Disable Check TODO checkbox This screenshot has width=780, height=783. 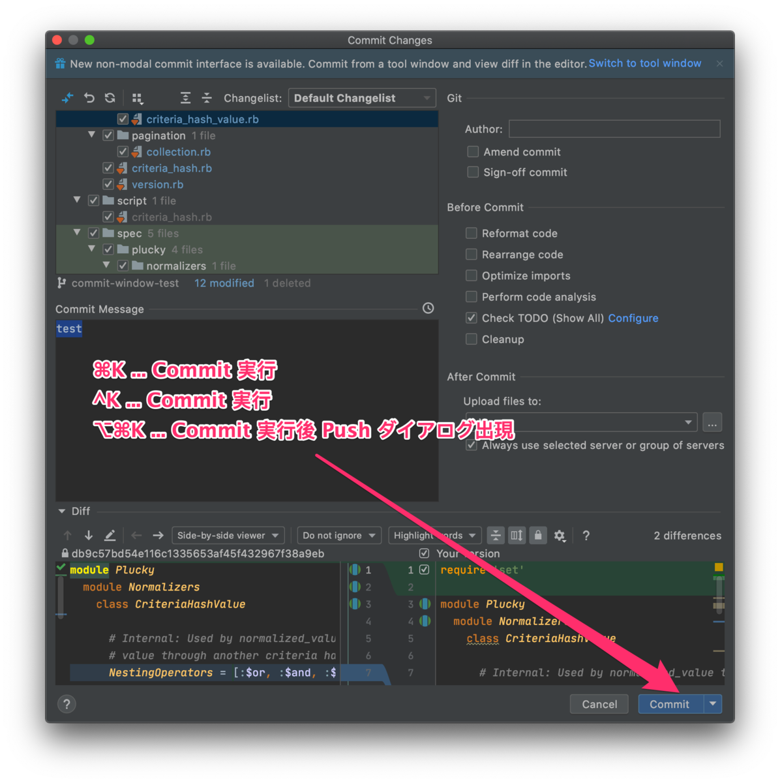471,318
